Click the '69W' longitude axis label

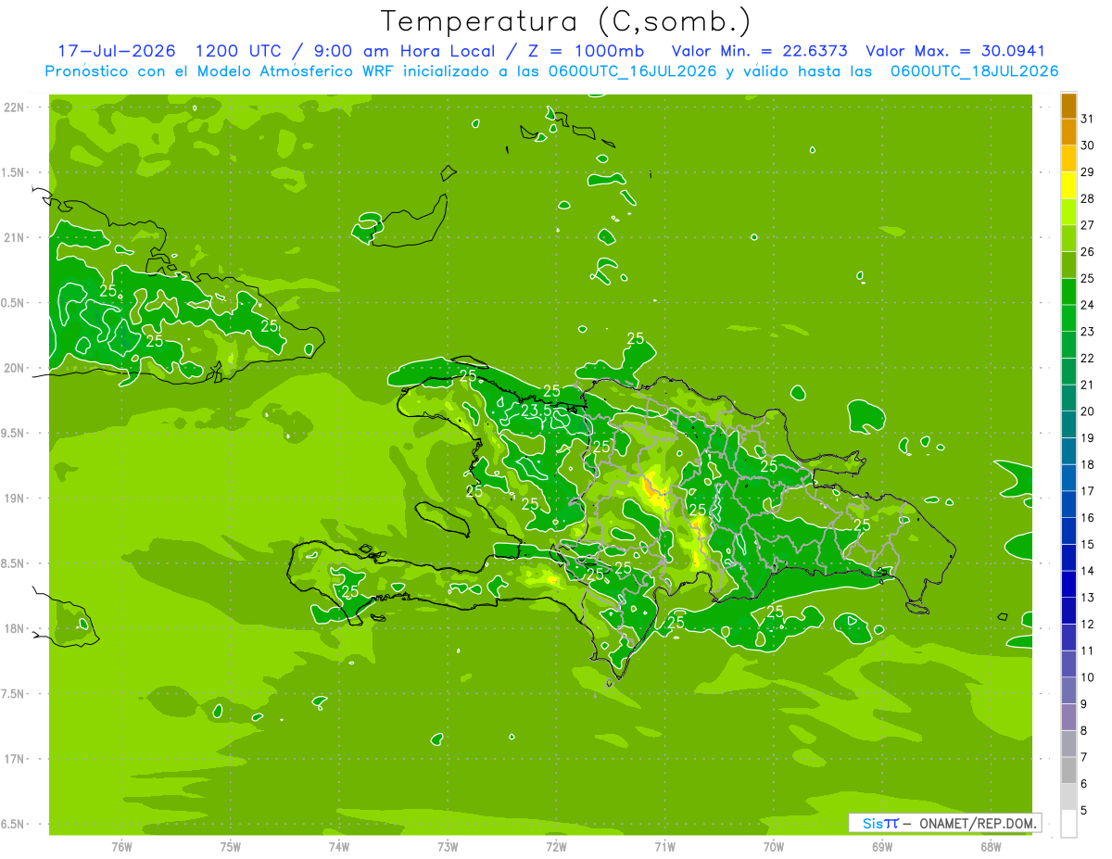pos(881,847)
